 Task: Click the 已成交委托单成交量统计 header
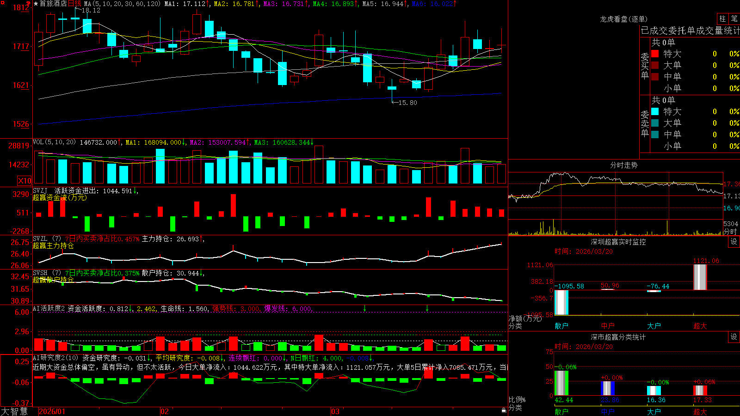click(x=690, y=31)
